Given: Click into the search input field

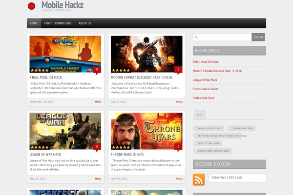Looking at the screenshot, I should [222, 37].
